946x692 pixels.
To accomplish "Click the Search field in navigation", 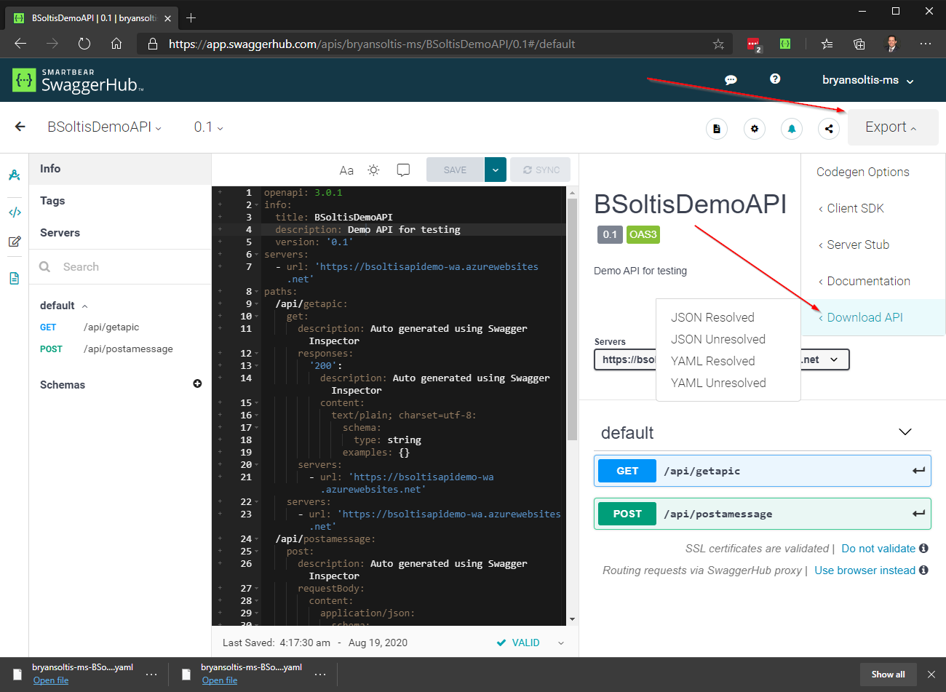I will (120, 267).
